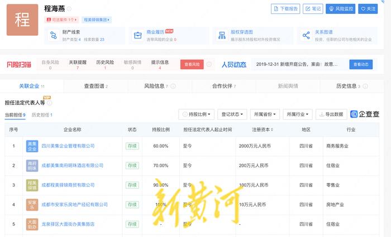Viewport: 391px width, 237px height.
Task: Switch to the 新闻舆情 tab
Action: 288,86
